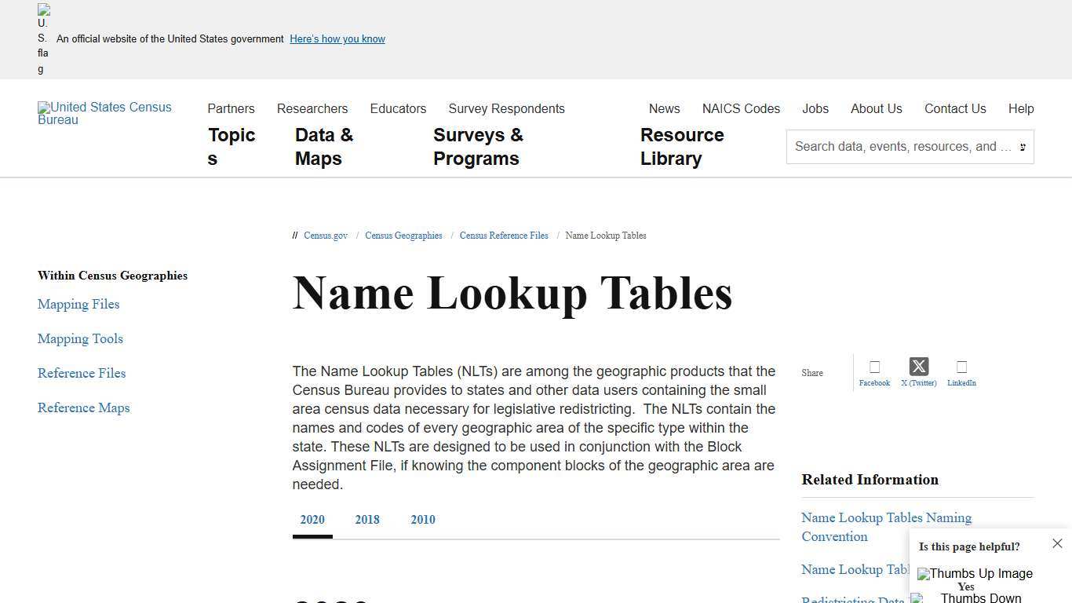The width and height of the screenshot is (1072, 603).
Task: Select the X (Twitter) share icon
Action: coord(918,367)
